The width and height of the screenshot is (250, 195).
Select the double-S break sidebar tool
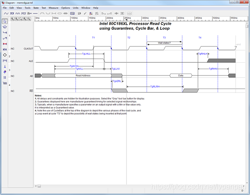tap(5, 78)
